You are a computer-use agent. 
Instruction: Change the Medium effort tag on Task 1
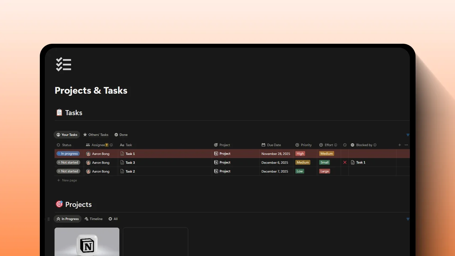pos(327,154)
